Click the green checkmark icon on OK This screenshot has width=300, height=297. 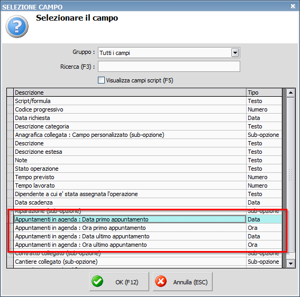tap(97, 282)
